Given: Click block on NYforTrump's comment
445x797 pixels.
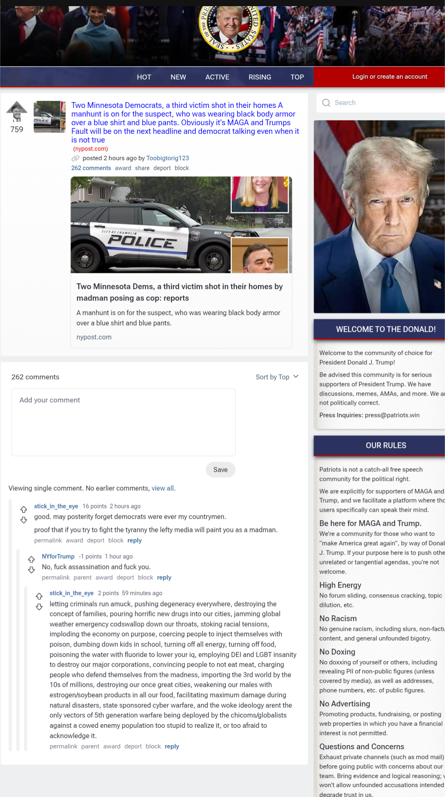Looking at the screenshot, I should (x=145, y=577).
